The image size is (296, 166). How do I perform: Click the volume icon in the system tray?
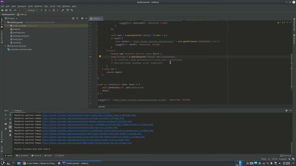(x=271, y=163)
